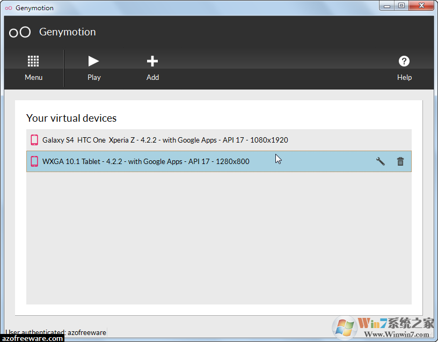
Task: Click the pink device icon beside WXGA Tablet
Action: coord(34,161)
